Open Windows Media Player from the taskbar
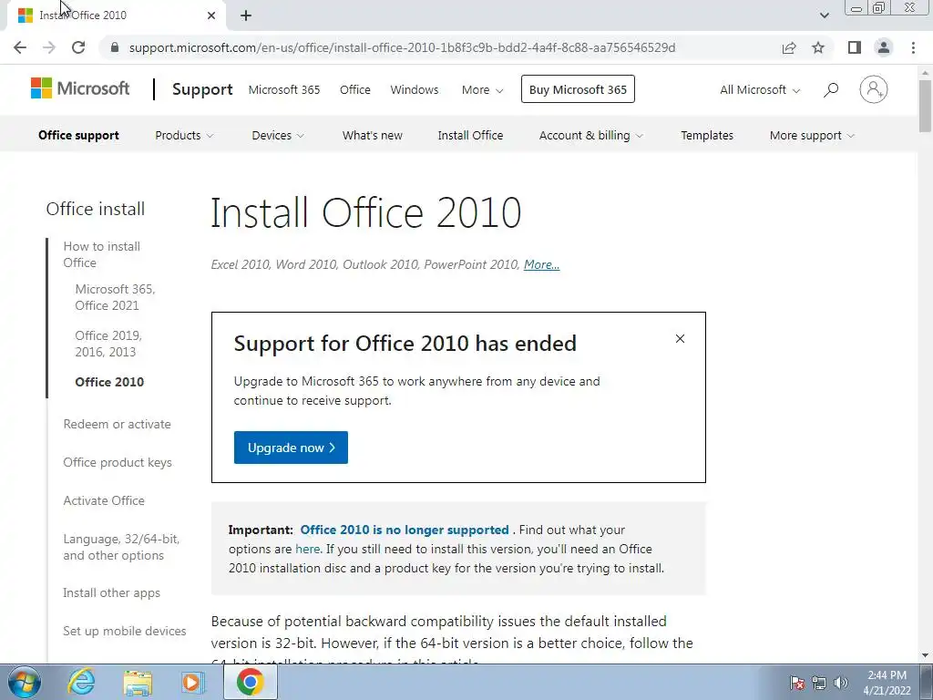The height and width of the screenshot is (700, 933). click(x=193, y=682)
